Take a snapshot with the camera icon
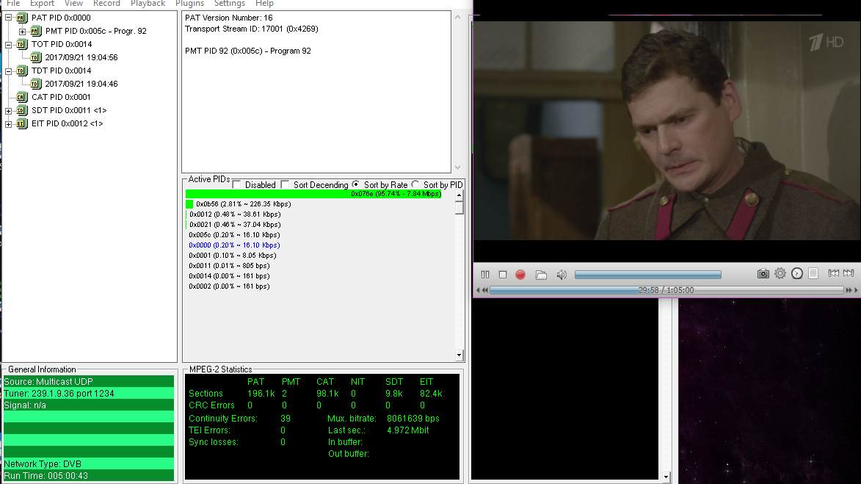861x484 pixels. click(x=763, y=273)
